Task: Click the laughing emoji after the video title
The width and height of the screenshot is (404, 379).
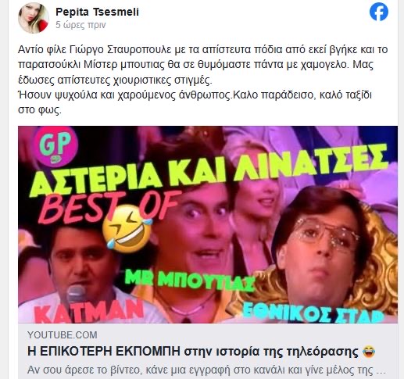Action: tap(369, 352)
